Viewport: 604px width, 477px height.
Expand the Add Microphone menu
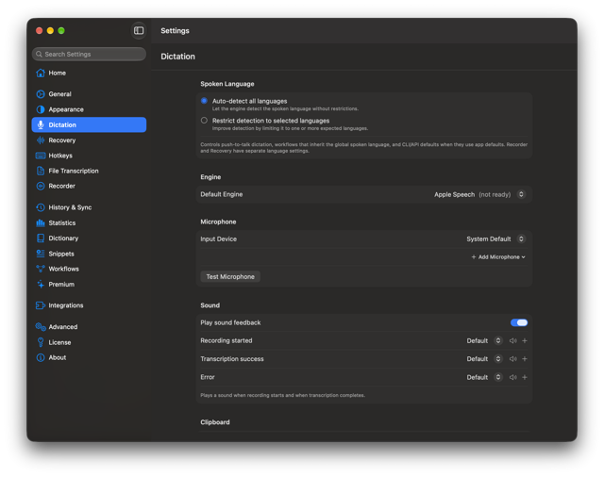pyautogui.click(x=498, y=256)
